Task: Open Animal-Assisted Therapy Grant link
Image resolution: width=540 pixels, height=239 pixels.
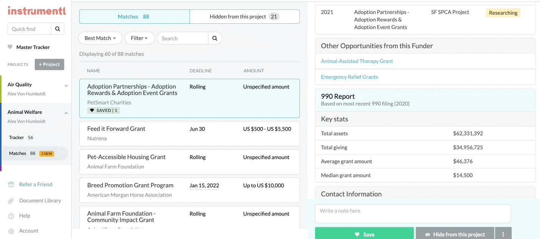Action: (x=357, y=61)
